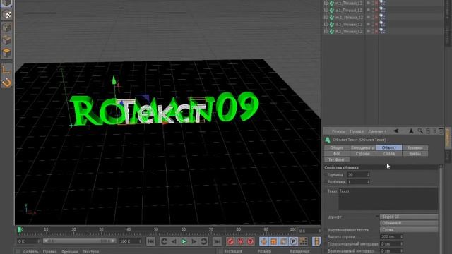
Task: Open the font family dropdown (Segoe UI)
Action: [409, 217]
